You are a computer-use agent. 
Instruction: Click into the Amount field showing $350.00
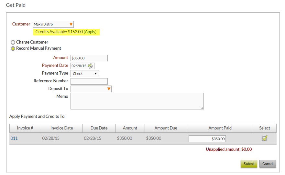pos(89,58)
